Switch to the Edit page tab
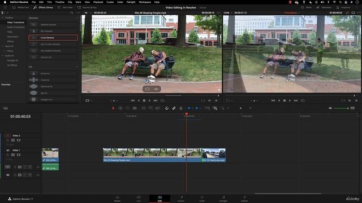This screenshot has width=362, height=203. (160, 198)
